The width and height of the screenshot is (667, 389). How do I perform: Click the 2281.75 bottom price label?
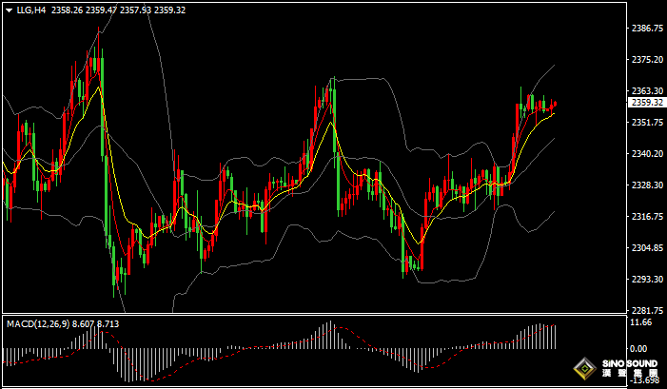tap(646, 311)
